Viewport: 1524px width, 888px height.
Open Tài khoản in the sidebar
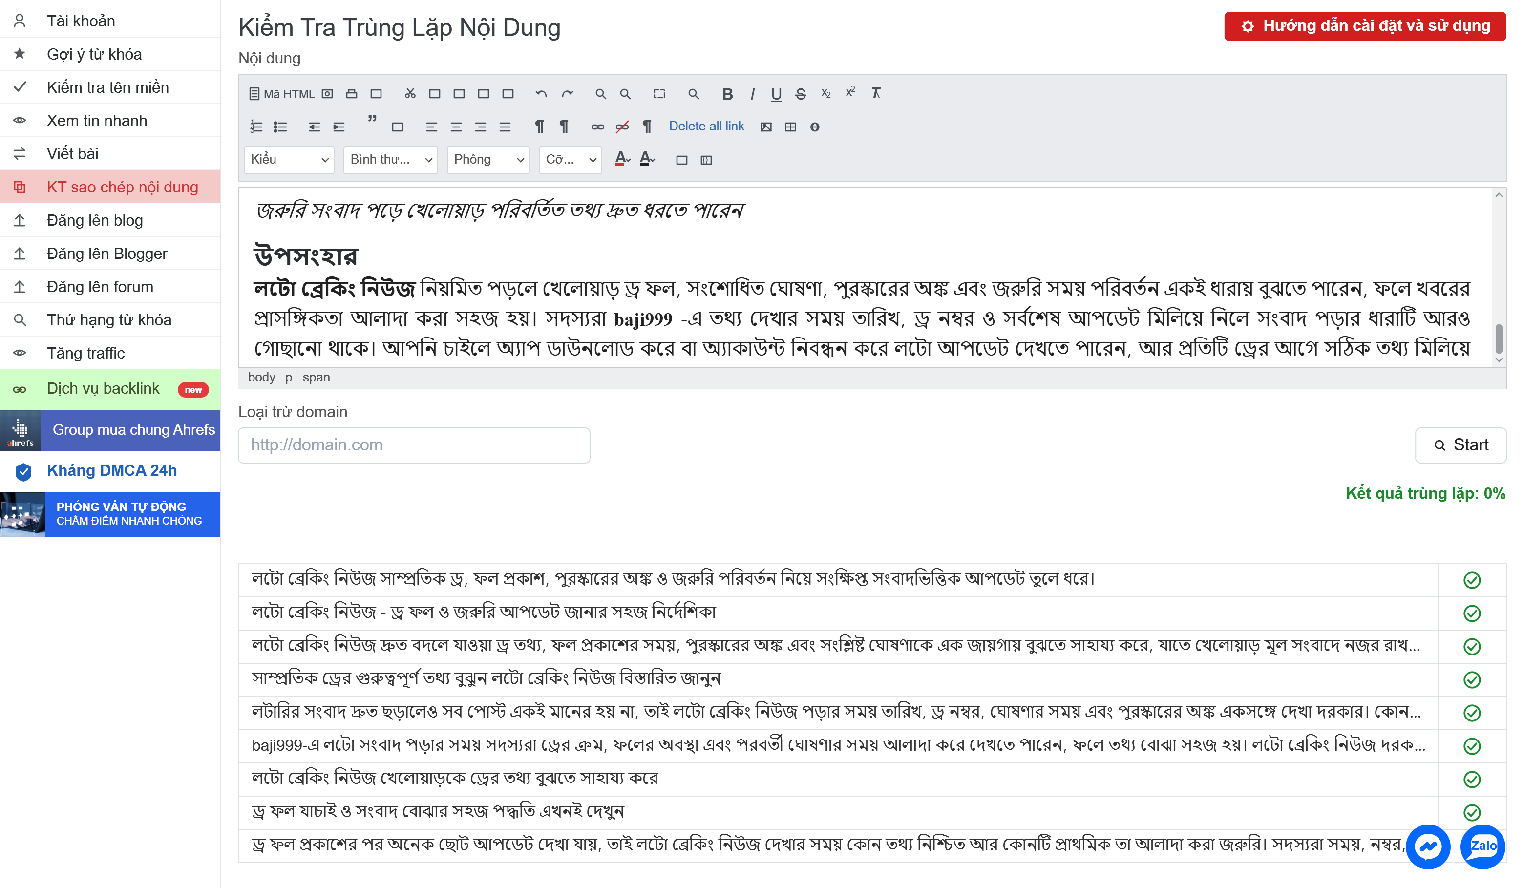[x=110, y=21]
